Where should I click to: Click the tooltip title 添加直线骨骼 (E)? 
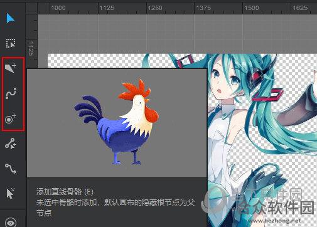[x=65, y=192]
